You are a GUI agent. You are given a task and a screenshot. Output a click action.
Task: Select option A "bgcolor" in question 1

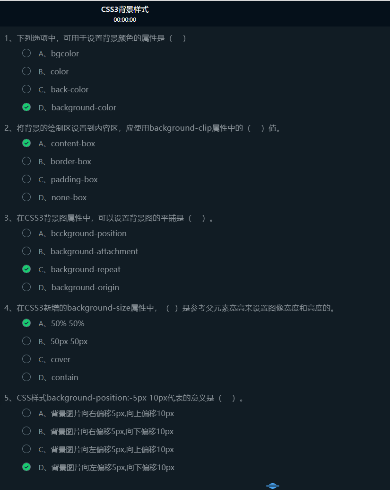pos(26,53)
